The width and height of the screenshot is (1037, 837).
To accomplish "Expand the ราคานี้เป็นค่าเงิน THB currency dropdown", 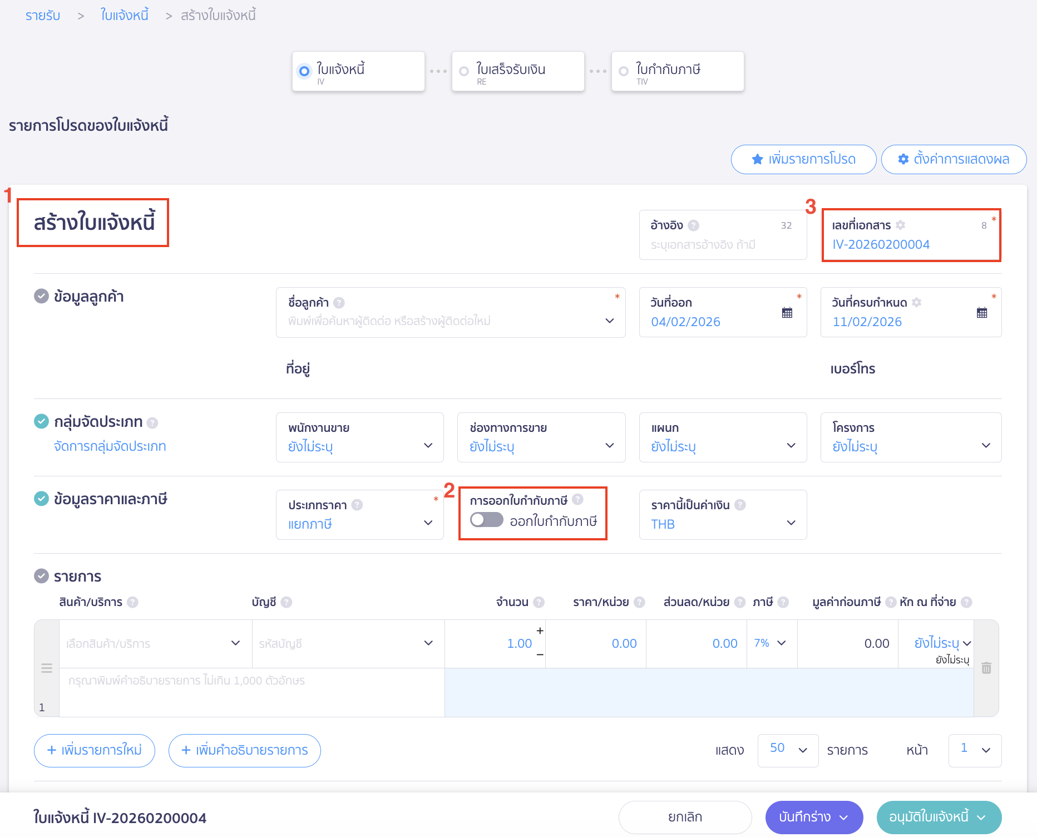I will (722, 515).
